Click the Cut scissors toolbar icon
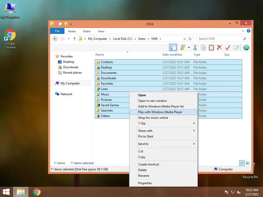Screen dimensions: 263x197 click(x=195, y=47)
